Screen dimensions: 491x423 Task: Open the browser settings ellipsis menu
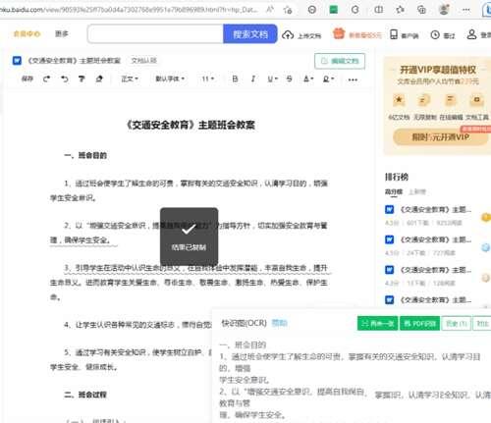tap(466, 10)
